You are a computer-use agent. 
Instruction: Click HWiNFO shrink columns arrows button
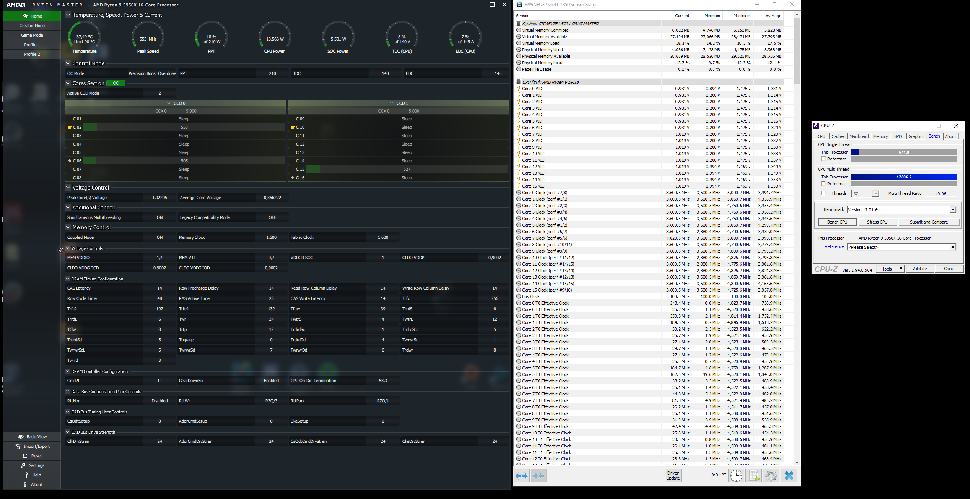[x=538, y=476]
